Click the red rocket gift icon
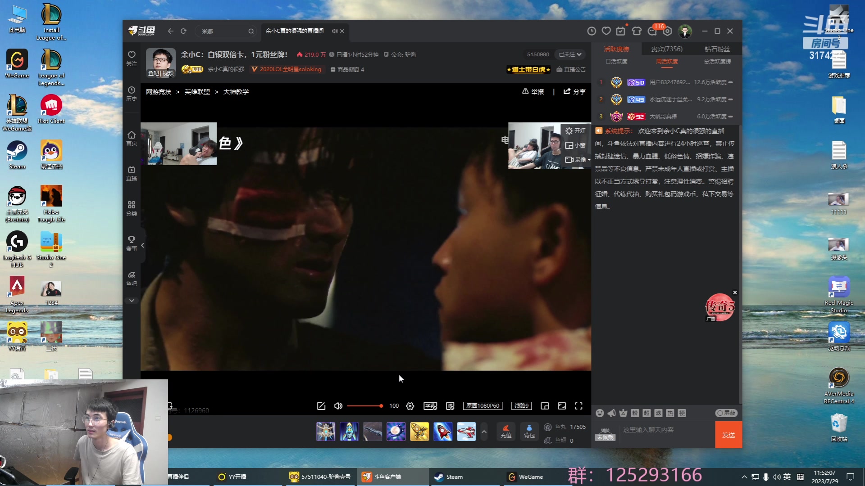 442,432
